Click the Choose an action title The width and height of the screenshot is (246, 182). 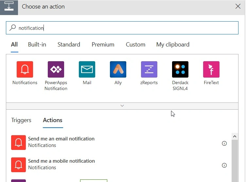click(43, 7)
